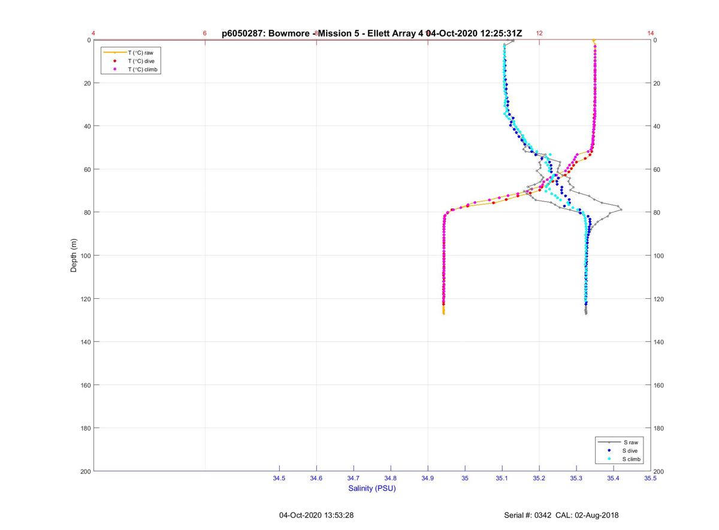
Task: Click the 35.1 salinity tick label
Action: [502, 478]
